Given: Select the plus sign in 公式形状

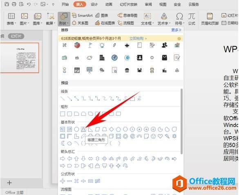Looking at the screenshot, I should click(x=63, y=181).
